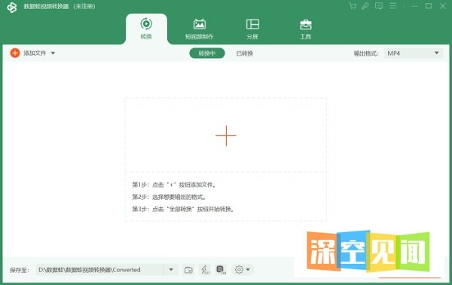Open the 工具 toolbox tab
The width and height of the screenshot is (452, 285).
306,29
